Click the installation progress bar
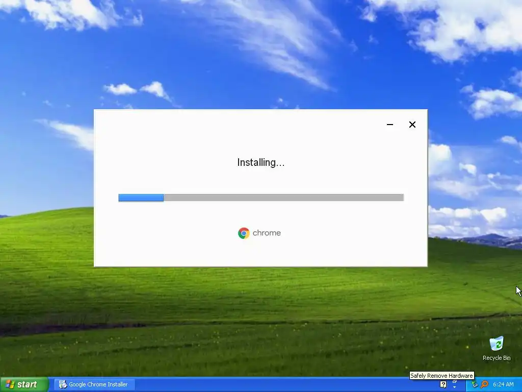Image resolution: width=522 pixels, height=392 pixels. pyautogui.click(x=261, y=198)
